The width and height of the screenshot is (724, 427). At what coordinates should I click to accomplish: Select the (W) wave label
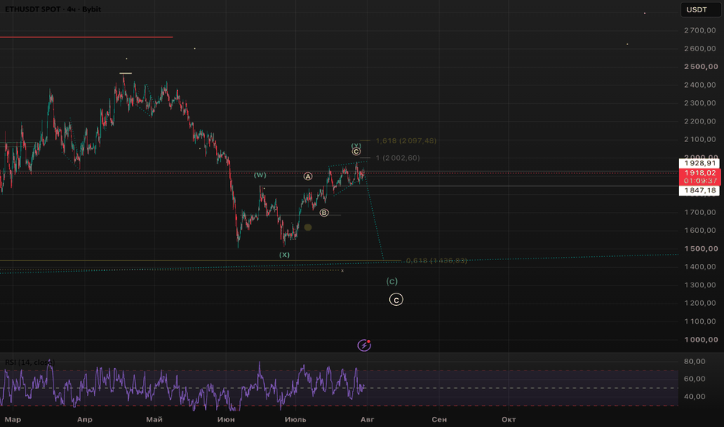260,175
